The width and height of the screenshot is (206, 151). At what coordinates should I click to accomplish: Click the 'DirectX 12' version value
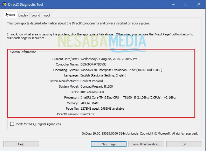(87, 114)
